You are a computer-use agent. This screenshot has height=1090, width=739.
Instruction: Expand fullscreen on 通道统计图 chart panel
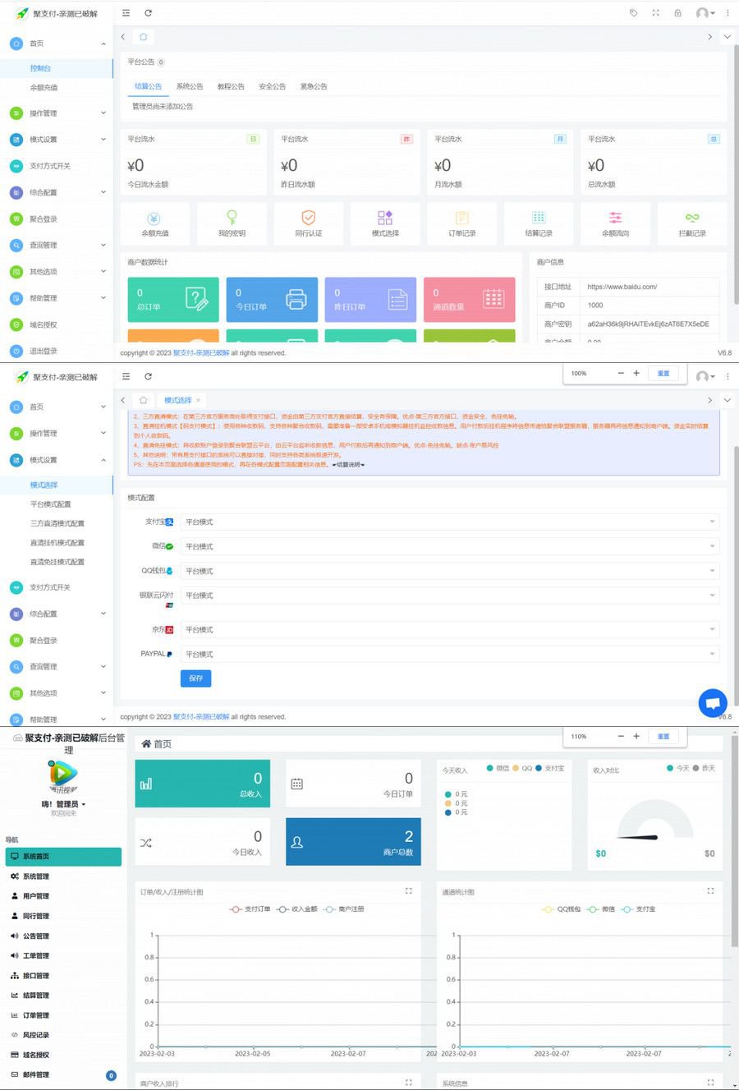710,891
